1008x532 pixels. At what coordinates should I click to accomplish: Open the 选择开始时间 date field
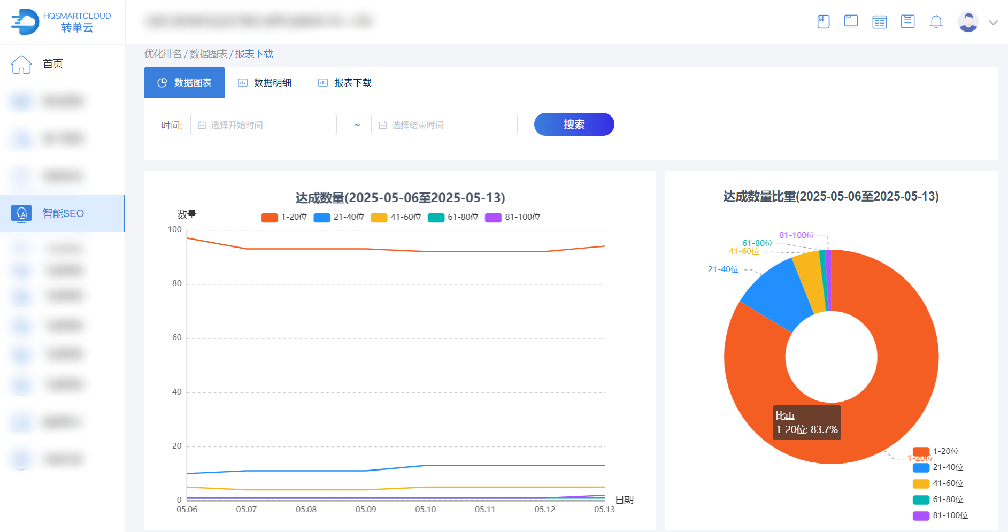264,125
